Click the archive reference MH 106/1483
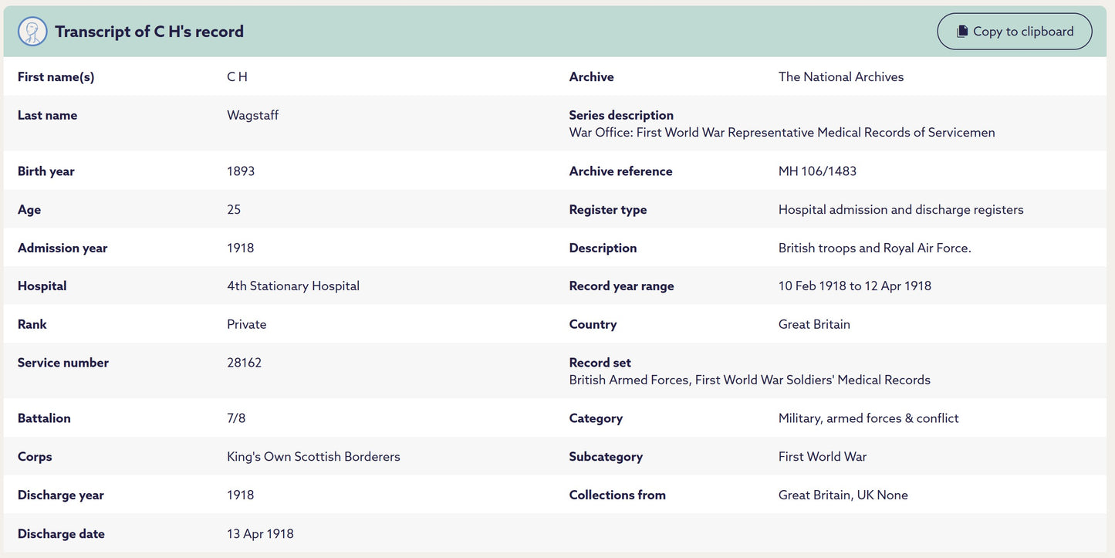The height and width of the screenshot is (558, 1115). [x=817, y=171]
